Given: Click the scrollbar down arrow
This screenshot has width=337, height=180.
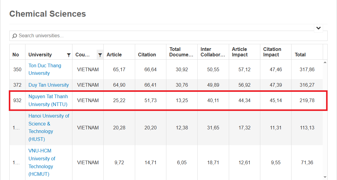Looking at the screenshot, I should click(325, 177).
